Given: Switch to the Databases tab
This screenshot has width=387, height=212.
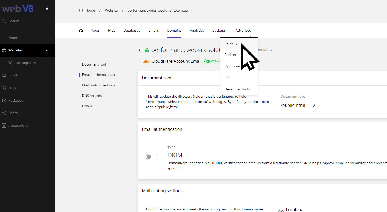Looking at the screenshot, I should [x=132, y=30].
